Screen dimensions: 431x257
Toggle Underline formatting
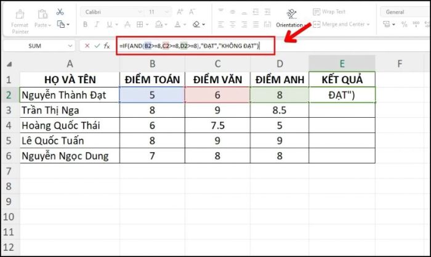point(109,25)
